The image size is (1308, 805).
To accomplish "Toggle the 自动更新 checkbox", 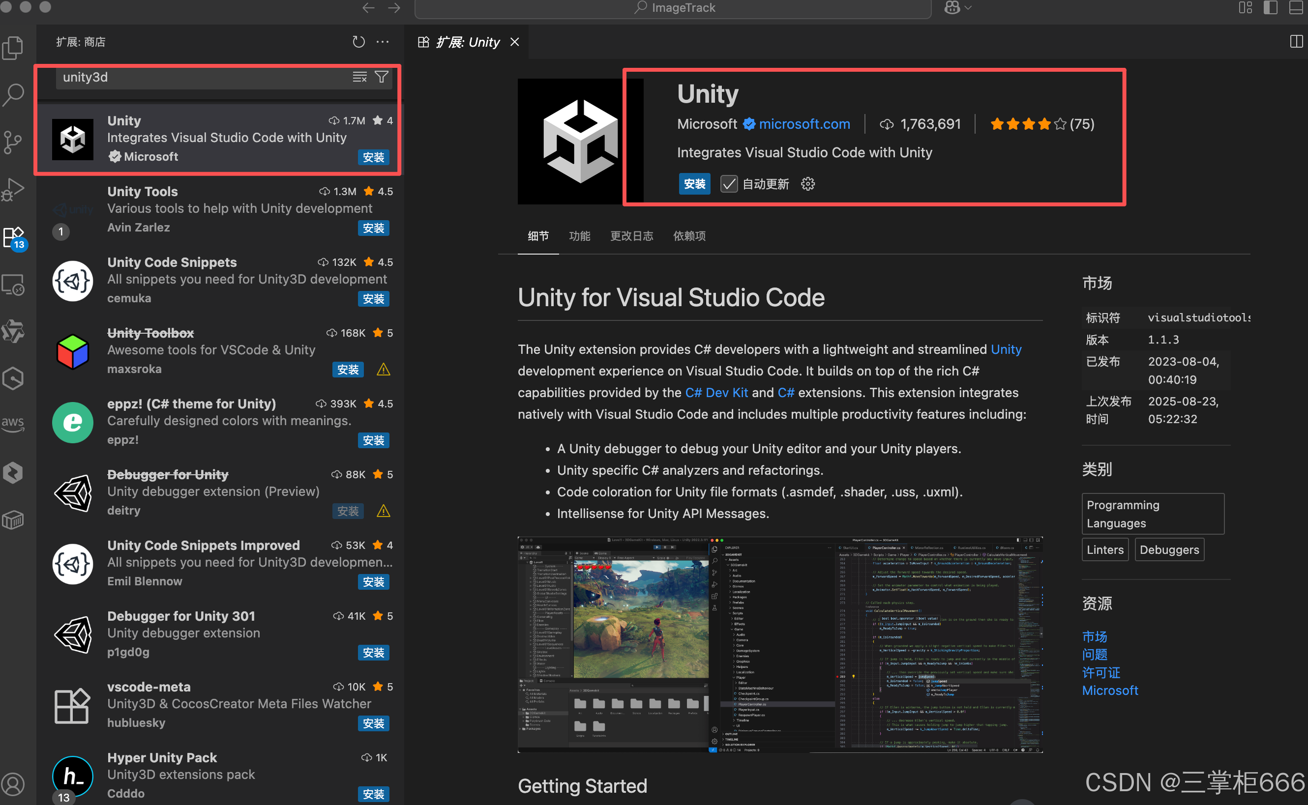I will [729, 184].
